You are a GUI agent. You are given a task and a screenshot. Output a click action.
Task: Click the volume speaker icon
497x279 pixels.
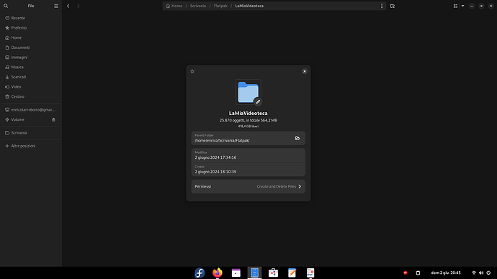pyautogui.click(x=481, y=273)
